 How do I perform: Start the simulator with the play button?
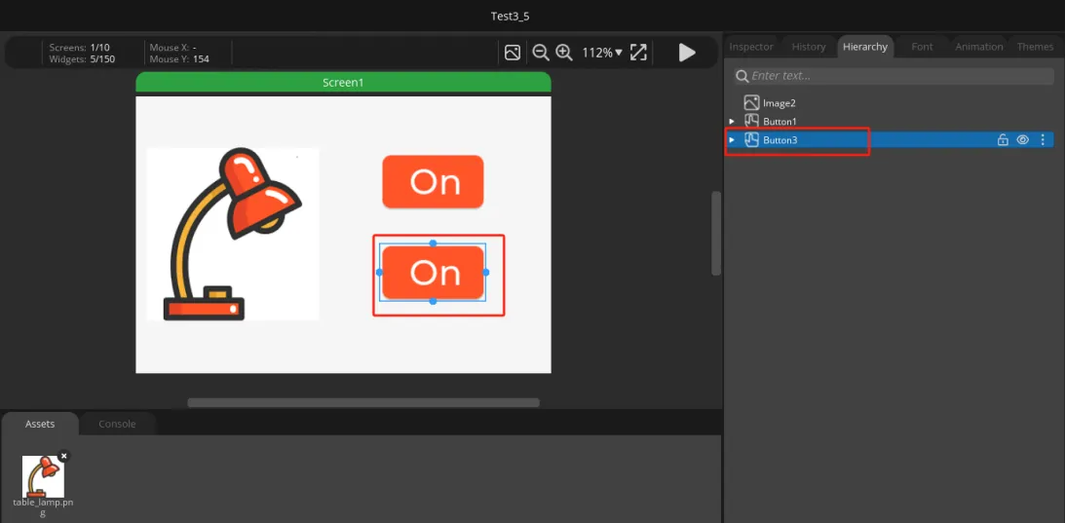[687, 53]
